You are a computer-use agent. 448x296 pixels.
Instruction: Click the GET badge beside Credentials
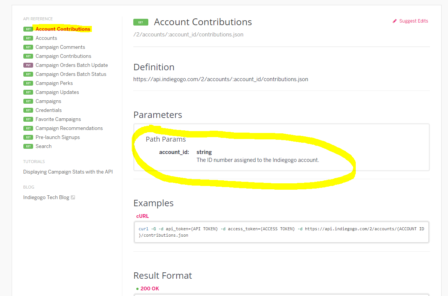28,110
